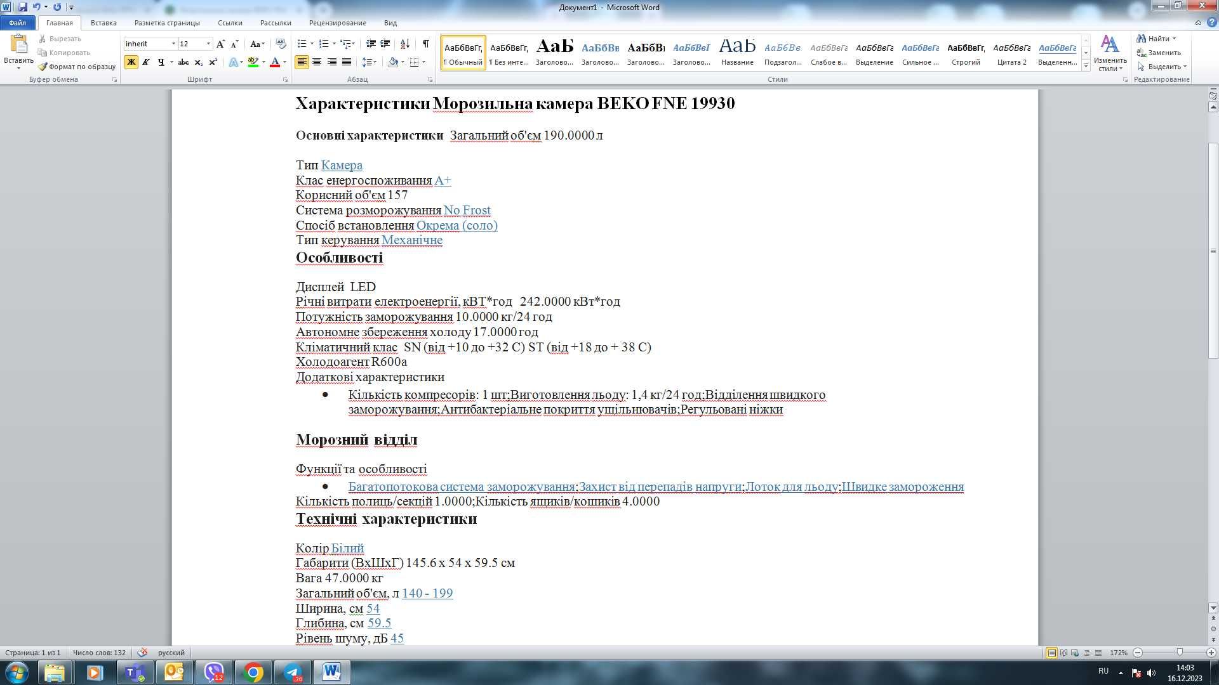Increase paragraph indent
This screenshot has width=1219, height=685.
(x=385, y=44)
